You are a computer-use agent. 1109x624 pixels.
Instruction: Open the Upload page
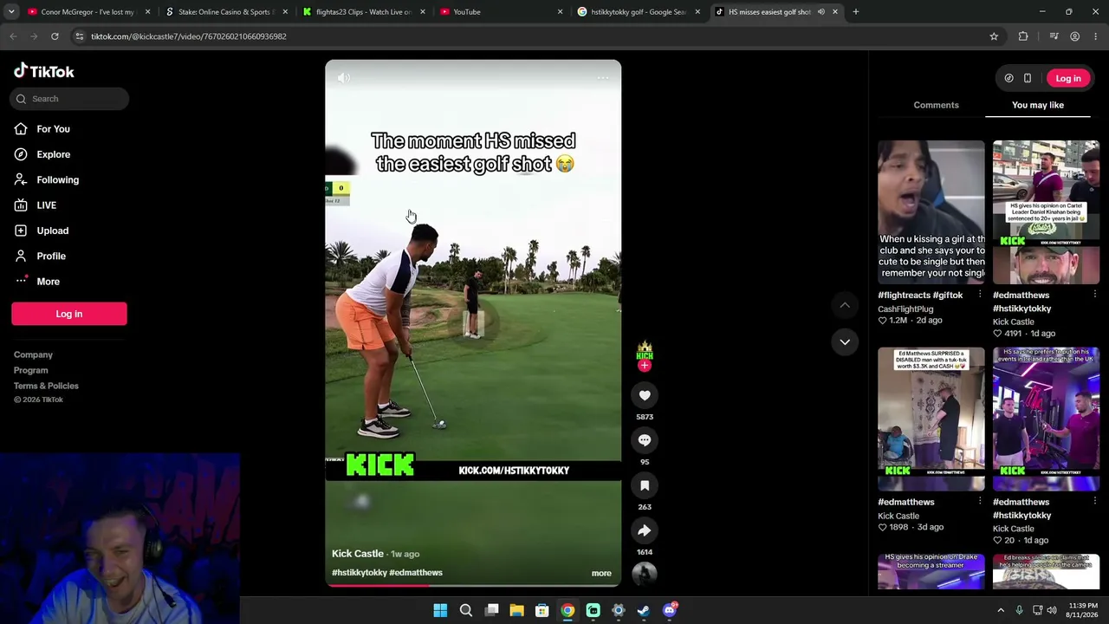52,231
